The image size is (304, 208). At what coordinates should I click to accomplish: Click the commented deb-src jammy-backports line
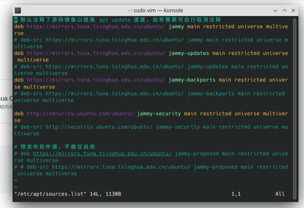click(149, 97)
